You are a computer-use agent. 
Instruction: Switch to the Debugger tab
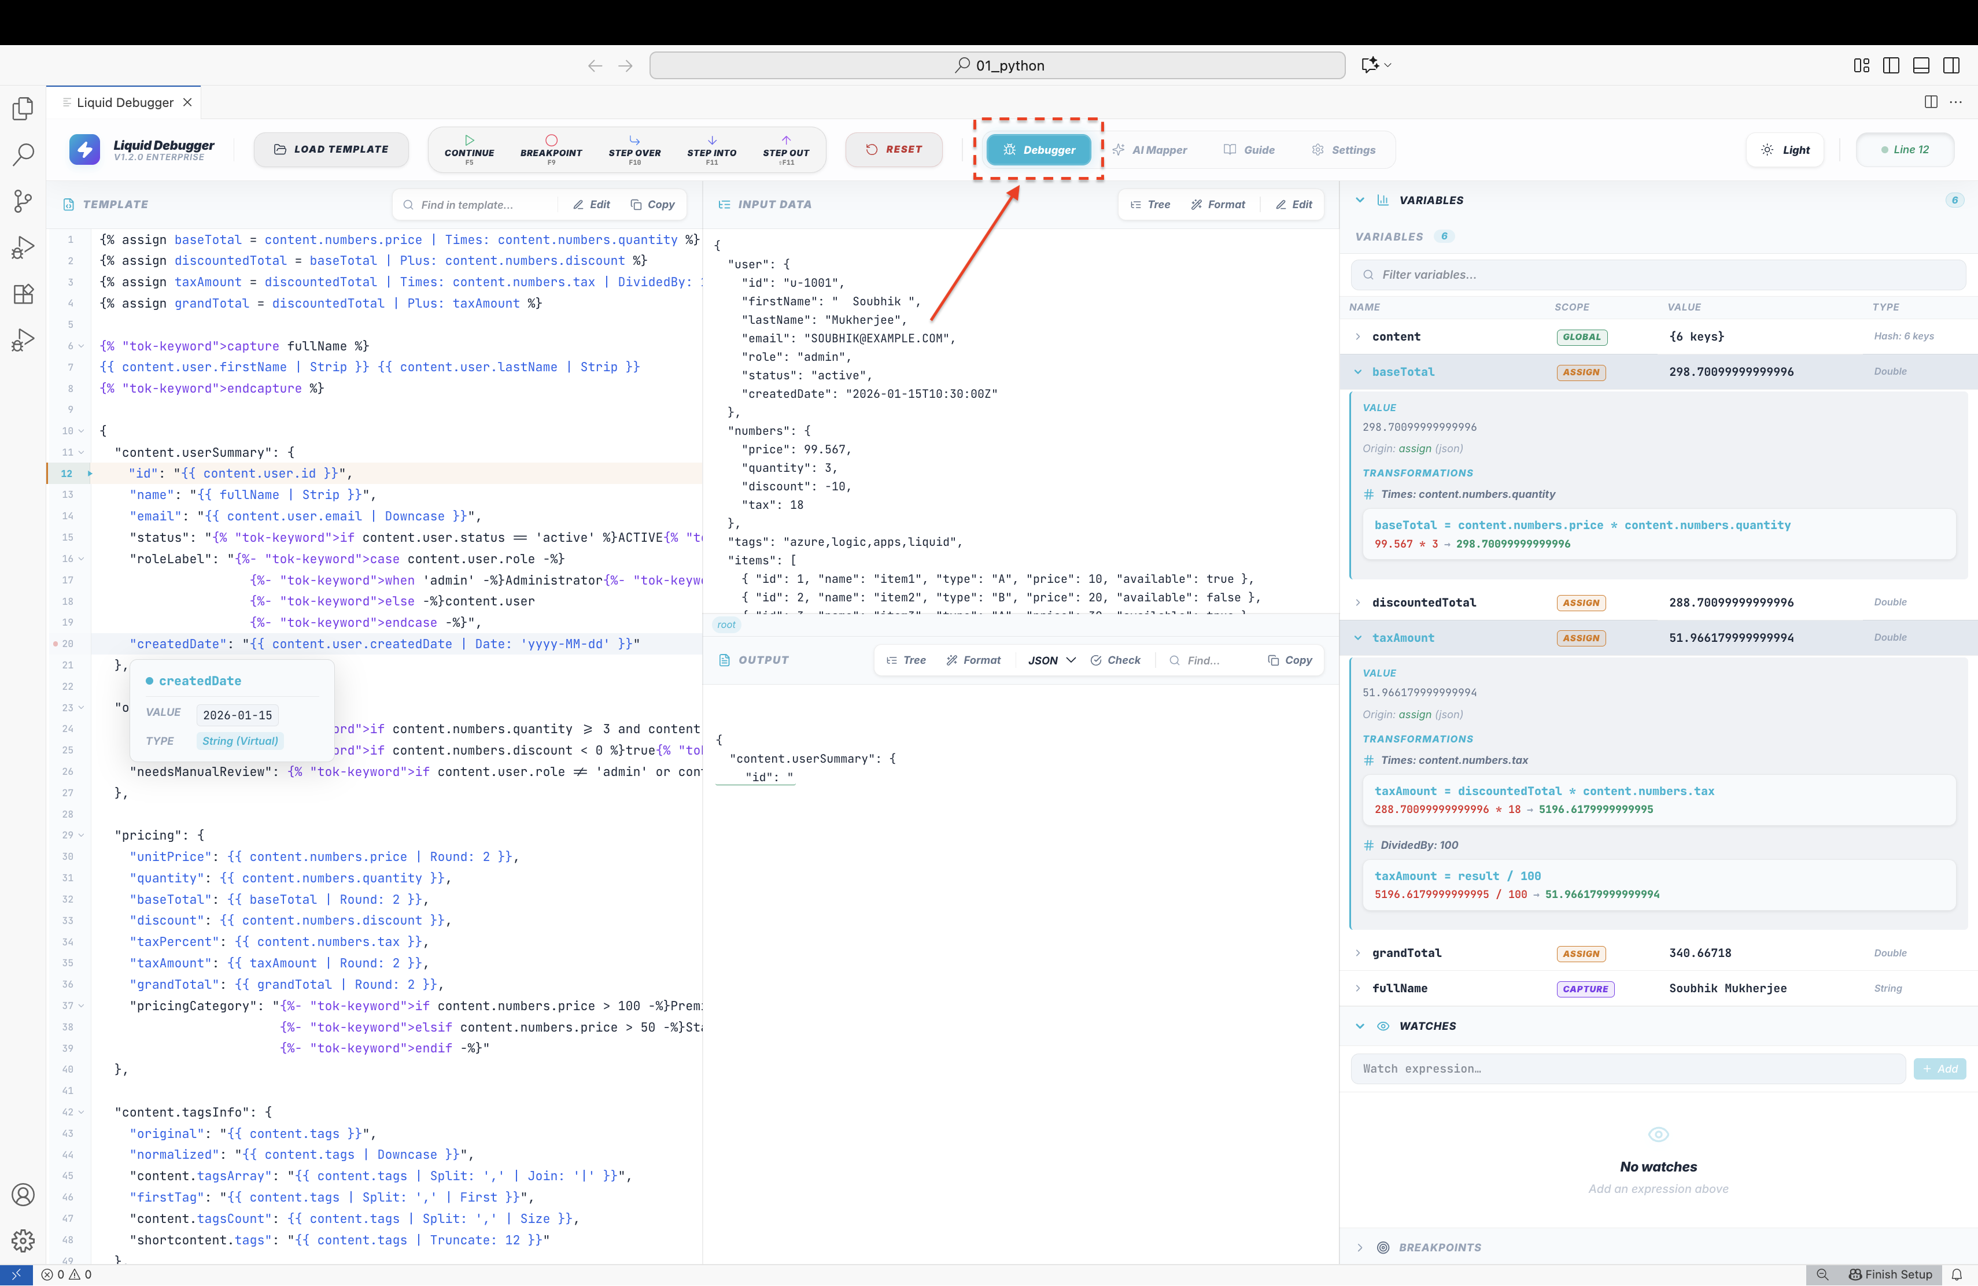1039,150
